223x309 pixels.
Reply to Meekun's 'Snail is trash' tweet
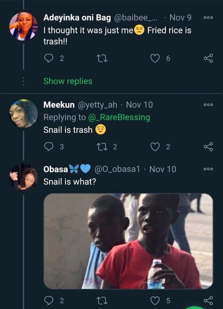49,147
